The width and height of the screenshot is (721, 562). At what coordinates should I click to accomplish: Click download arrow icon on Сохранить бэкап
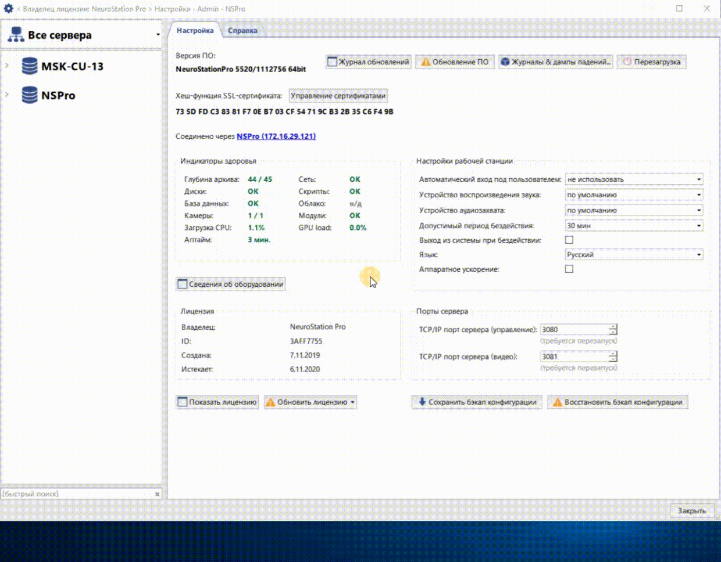pos(422,402)
